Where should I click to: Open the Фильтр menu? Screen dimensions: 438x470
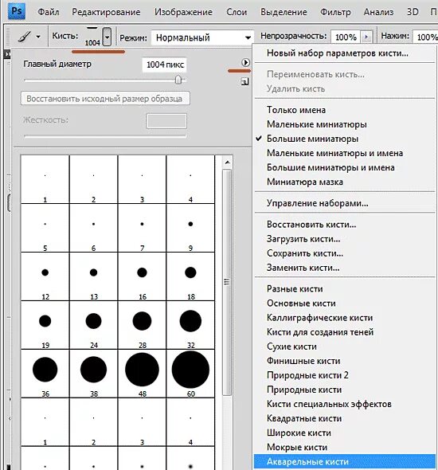pyautogui.click(x=335, y=12)
